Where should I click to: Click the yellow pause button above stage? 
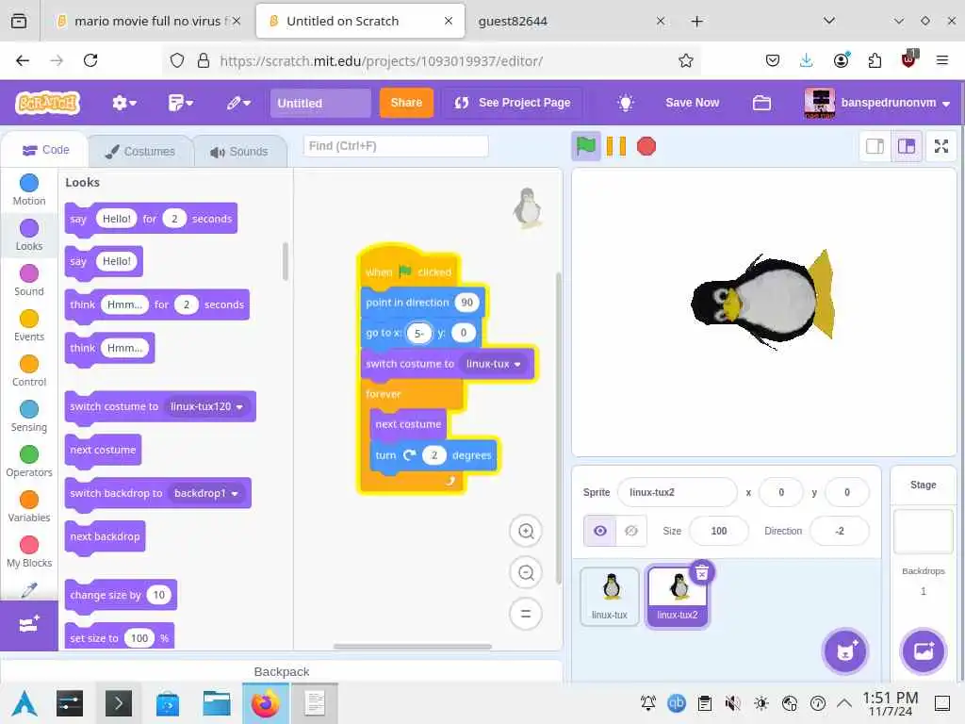[x=615, y=146]
